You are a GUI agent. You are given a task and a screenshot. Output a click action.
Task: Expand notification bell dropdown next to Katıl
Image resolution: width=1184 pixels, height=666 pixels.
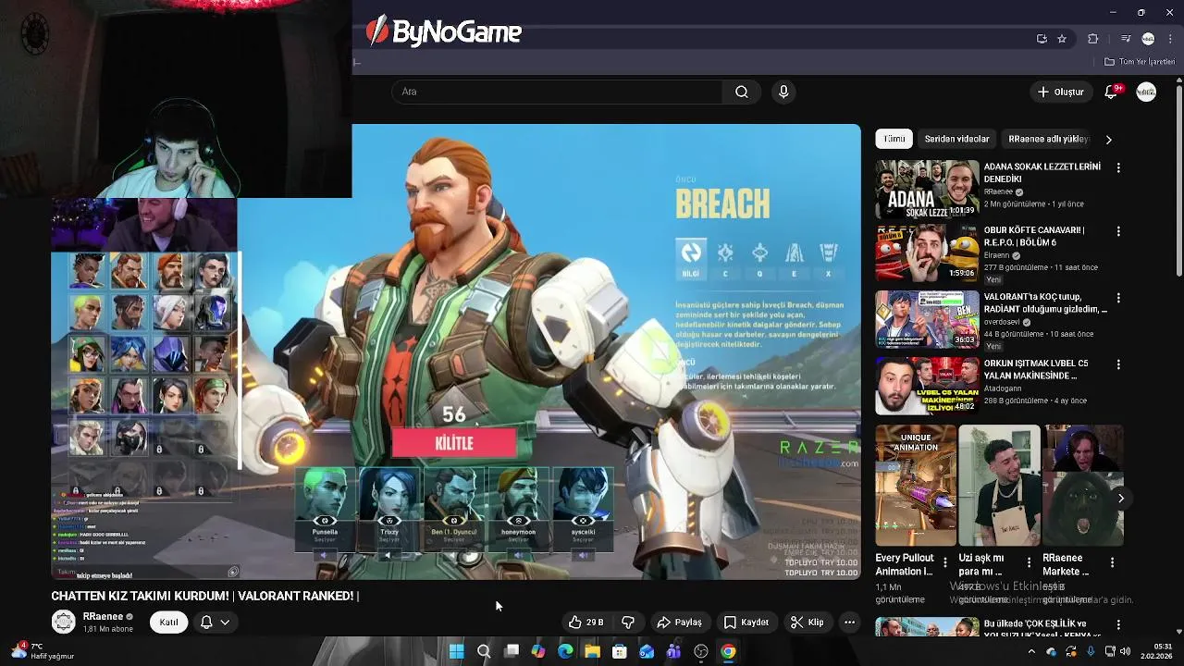[x=215, y=623]
